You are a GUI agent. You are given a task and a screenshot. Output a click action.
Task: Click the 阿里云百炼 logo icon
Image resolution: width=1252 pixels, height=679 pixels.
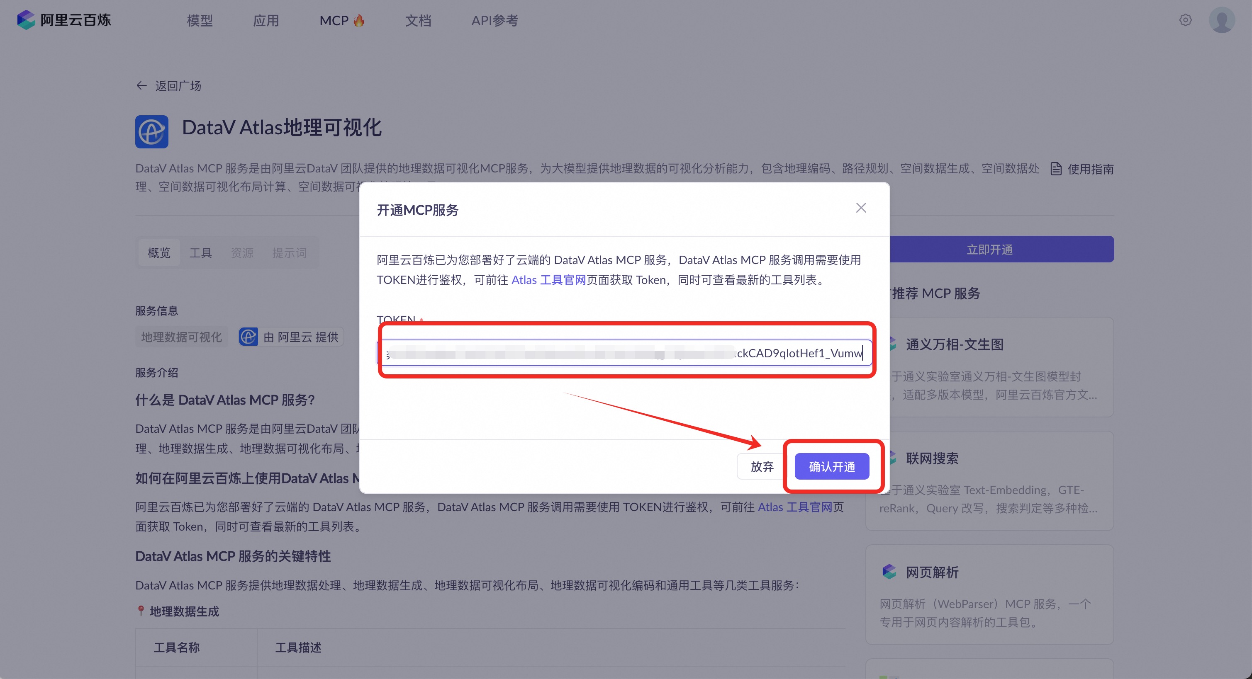(x=26, y=20)
